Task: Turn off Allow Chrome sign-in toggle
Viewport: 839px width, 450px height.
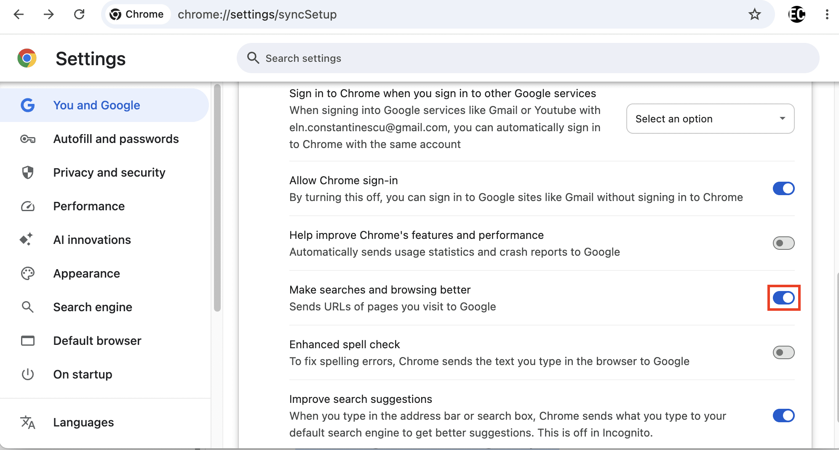Action: (x=783, y=188)
